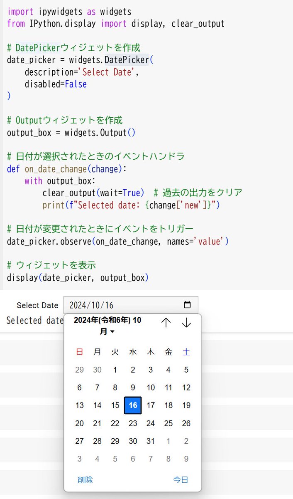Choose greyed November 2 after 31
Image resolution: width=293 pixels, height=499 pixels.
pos(186,441)
